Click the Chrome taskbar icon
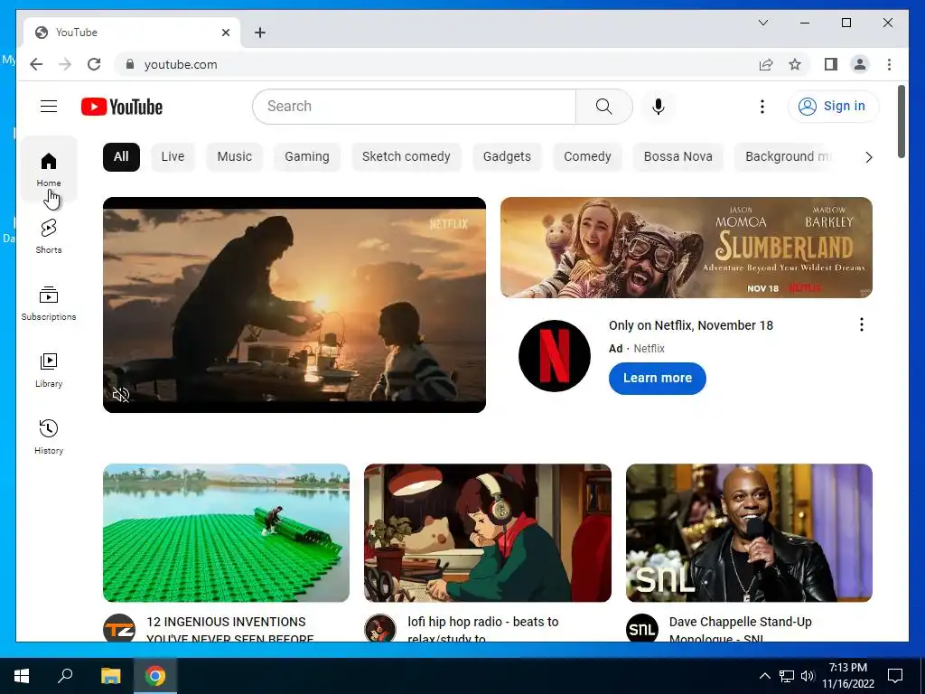The width and height of the screenshot is (925, 694). 155,676
